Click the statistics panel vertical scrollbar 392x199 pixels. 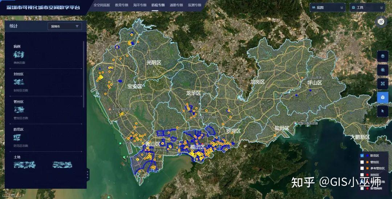pos(83,74)
